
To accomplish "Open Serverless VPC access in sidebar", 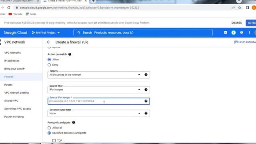I will pos(18,109).
